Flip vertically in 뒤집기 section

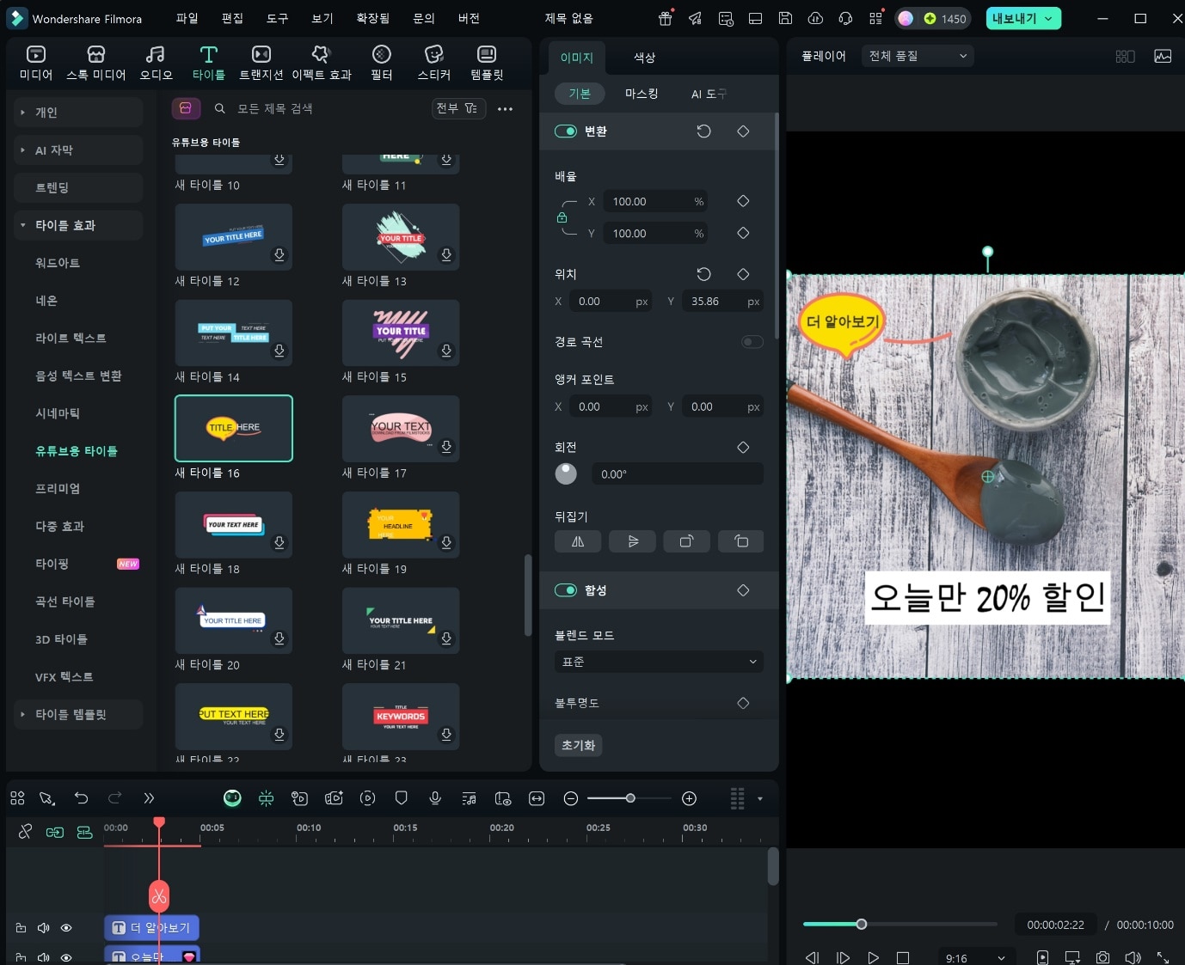(x=632, y=541)
